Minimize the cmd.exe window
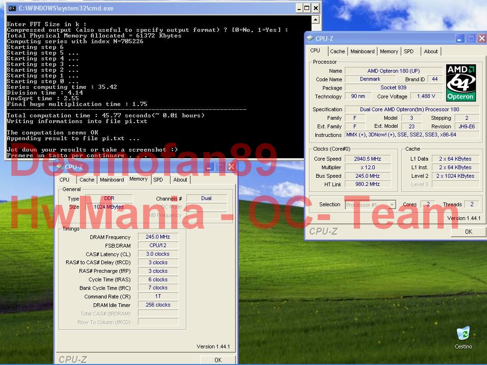Image resolution: width=487 pixels, height=365 pixels. [299, 9]
